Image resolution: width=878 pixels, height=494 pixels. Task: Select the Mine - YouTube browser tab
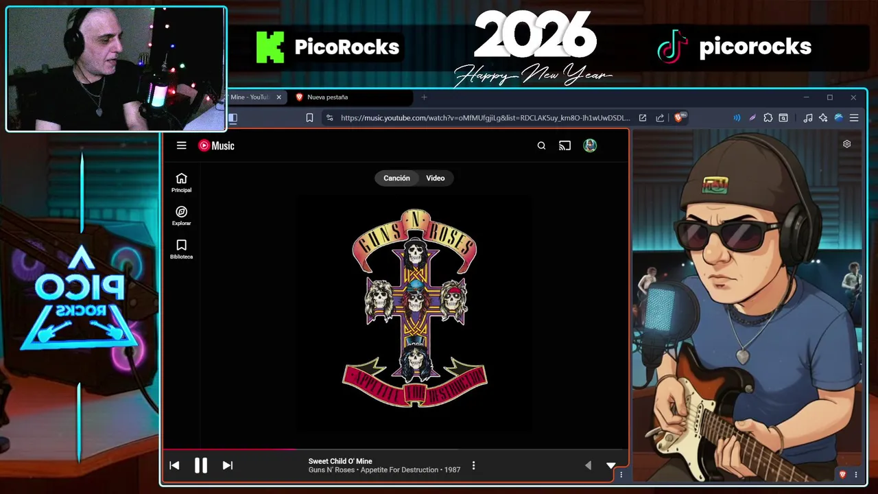(x=250, y=97)
